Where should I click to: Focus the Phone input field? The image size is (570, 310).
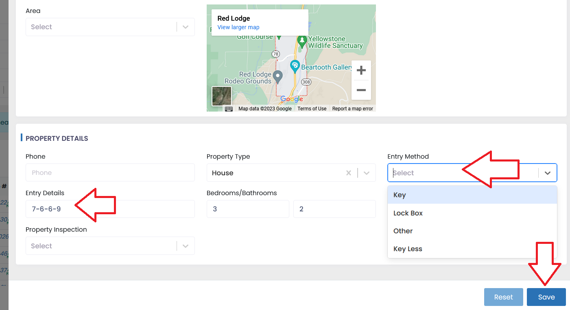click(x=110, y=173)
